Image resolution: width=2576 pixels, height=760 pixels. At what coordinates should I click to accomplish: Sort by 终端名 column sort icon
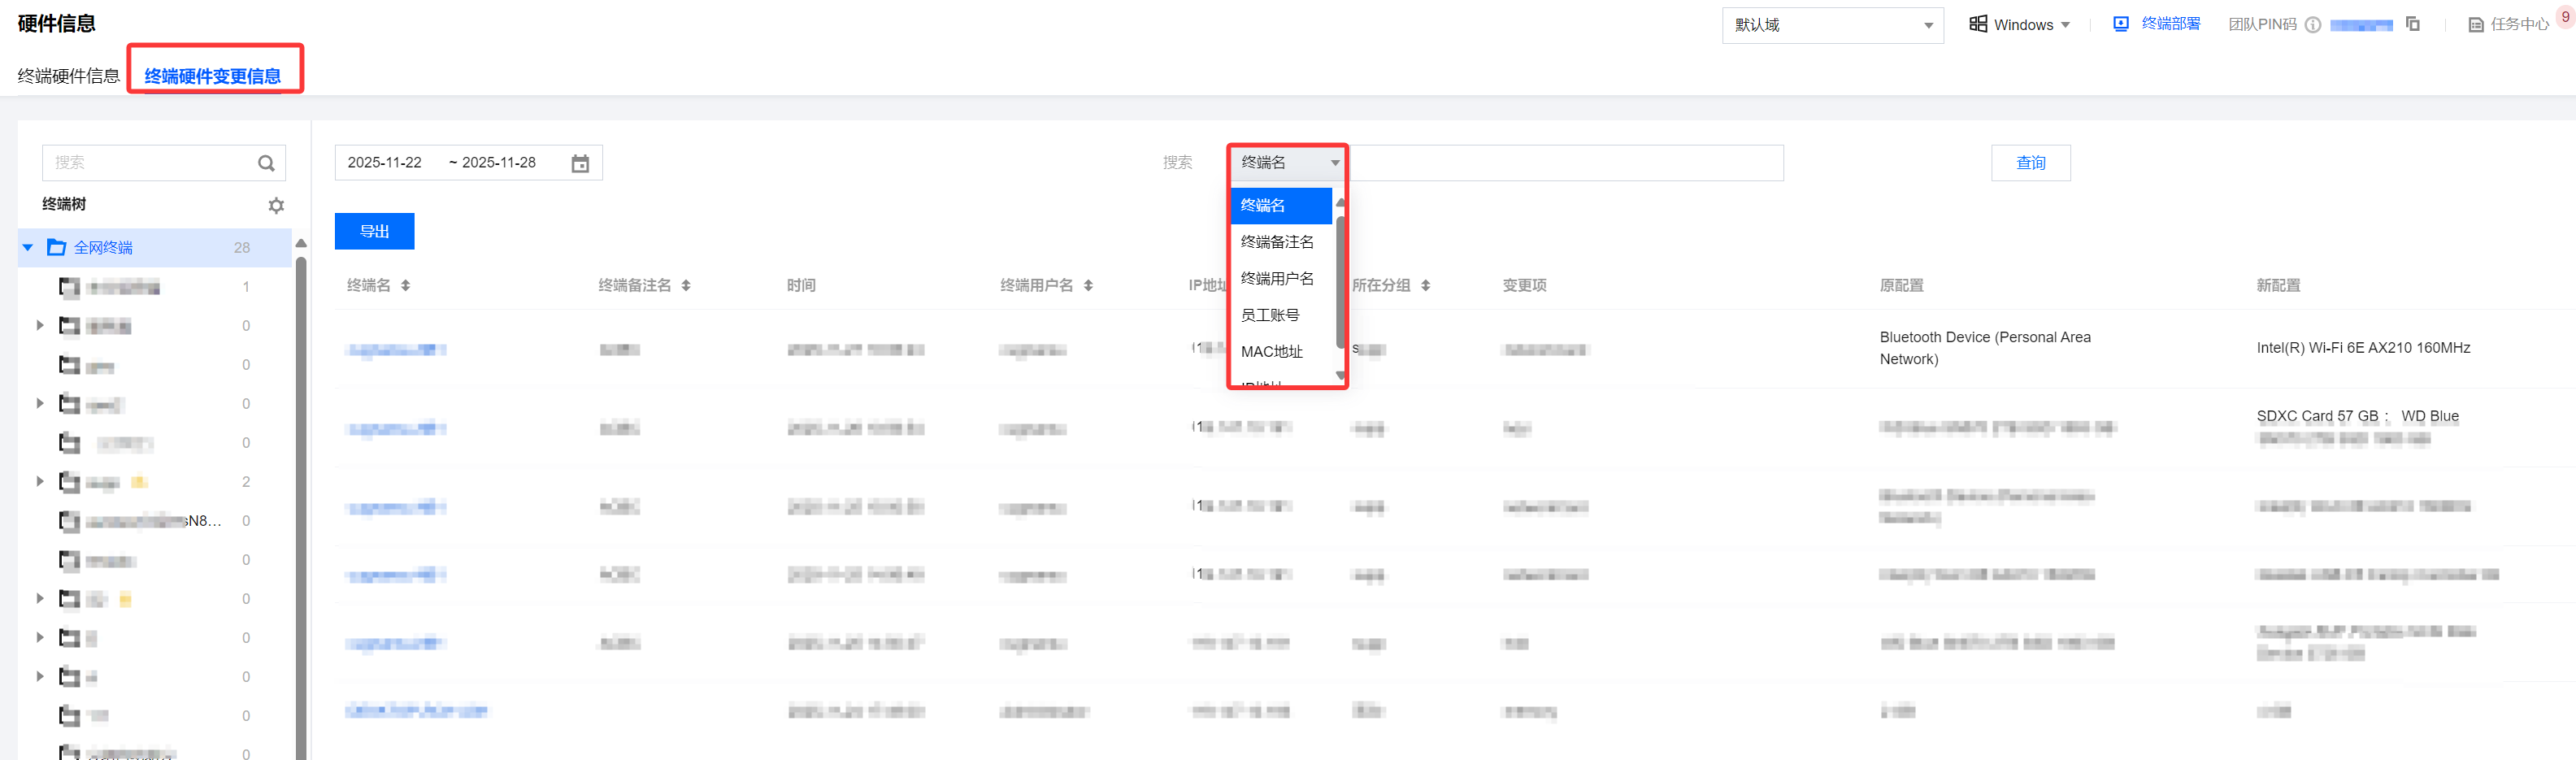pos(405,286)
